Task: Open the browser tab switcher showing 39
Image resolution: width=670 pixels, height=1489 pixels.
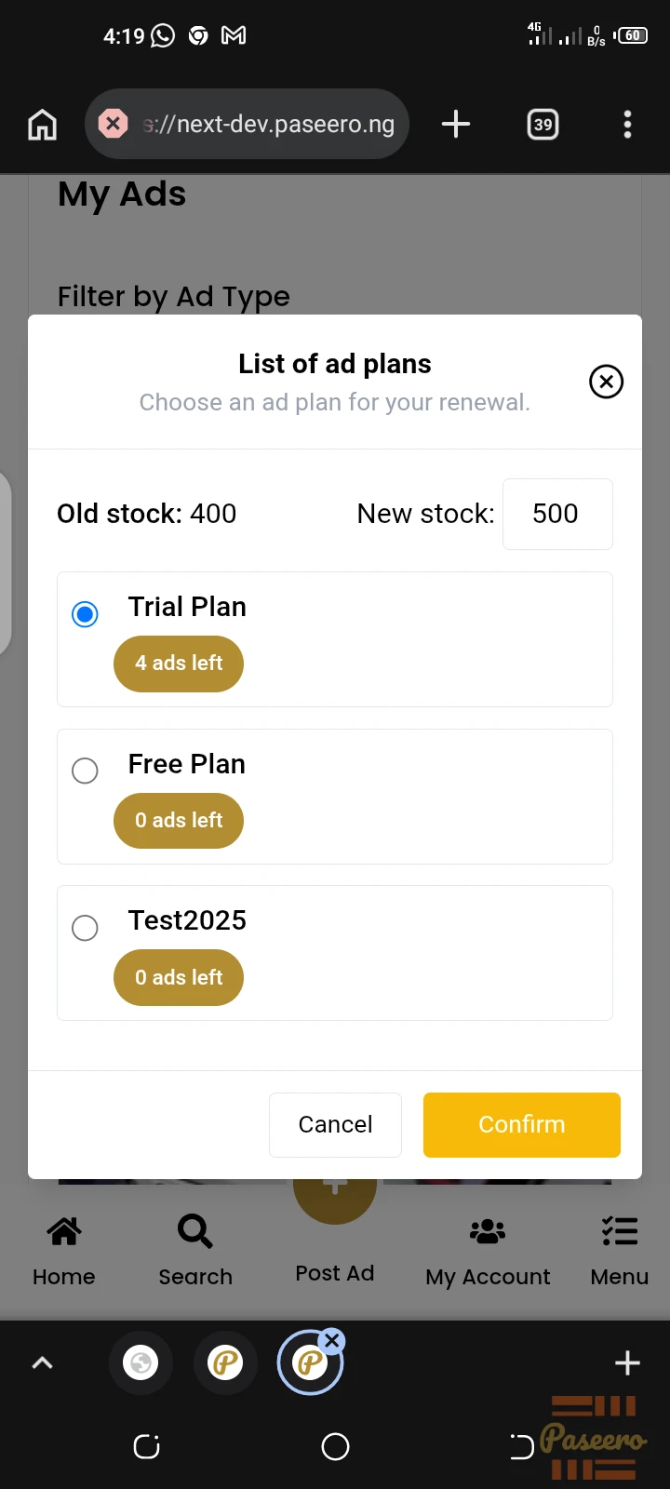Action: coord(543,124)
